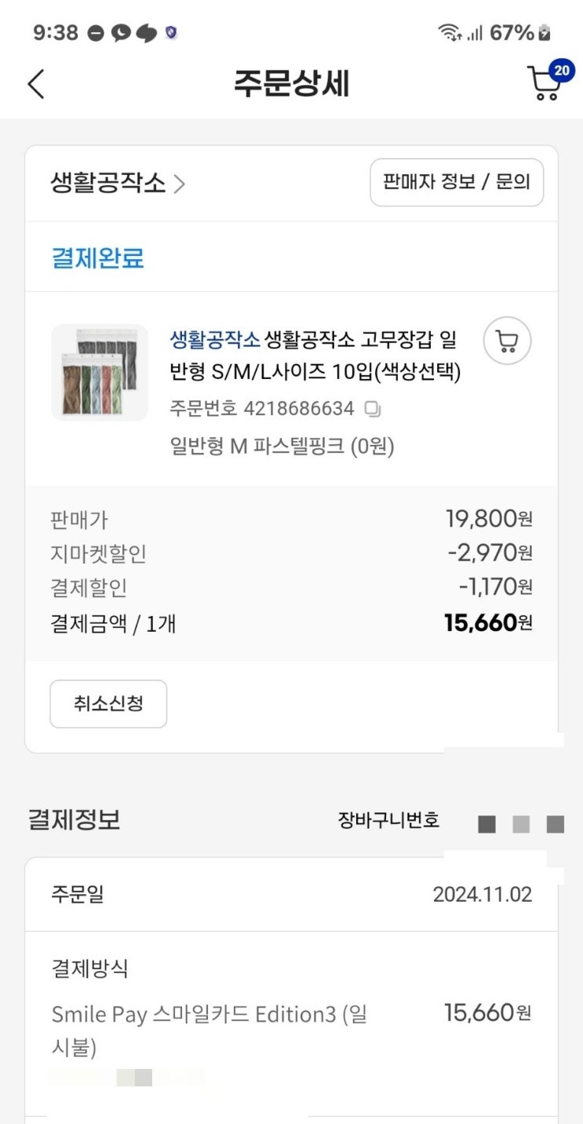Open the Wi-Fi status icon
Viewport: 583px width, 1124px height.
coord(450,33)
